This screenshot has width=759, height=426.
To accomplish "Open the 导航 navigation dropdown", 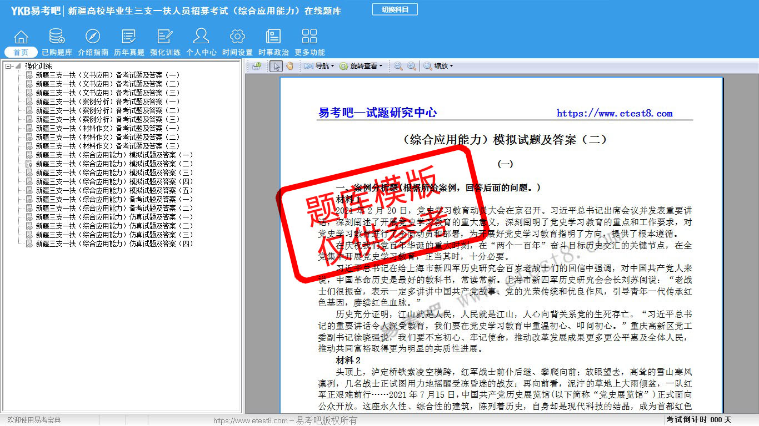I will coord(319,66).
